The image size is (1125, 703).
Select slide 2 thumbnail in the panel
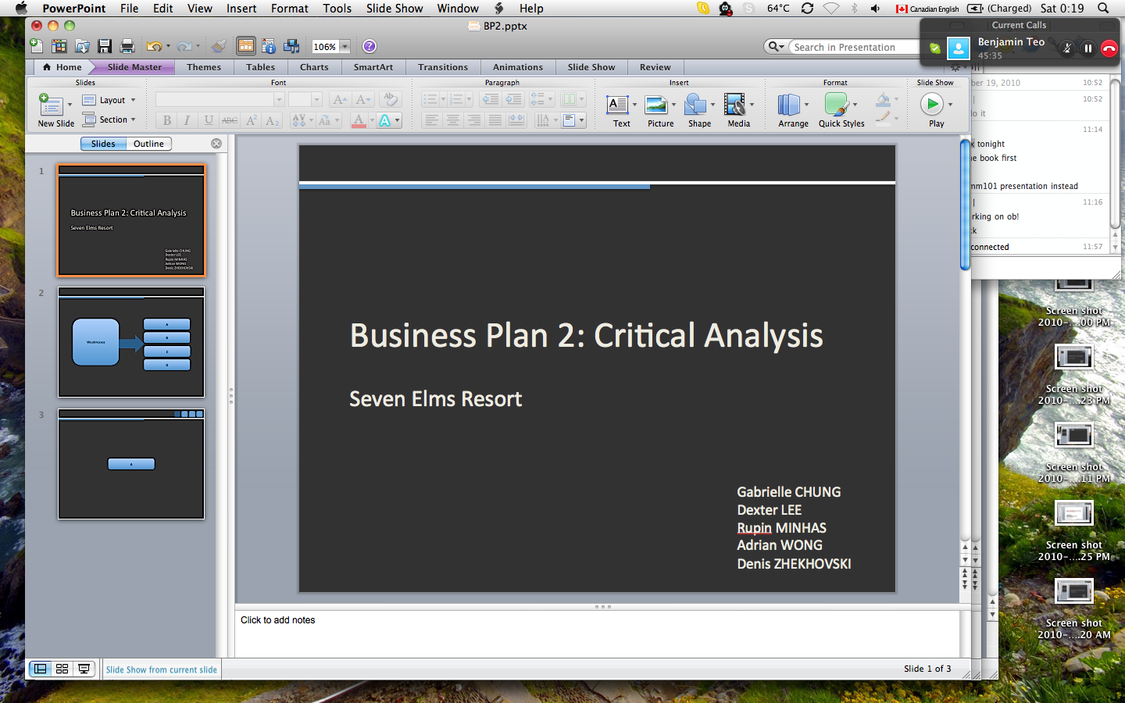point(131,343)
